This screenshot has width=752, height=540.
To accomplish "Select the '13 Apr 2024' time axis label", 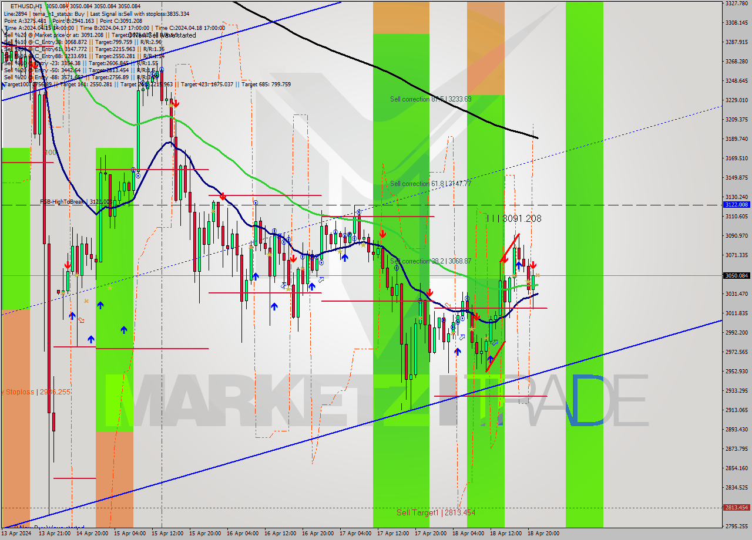I will [16, 534].
